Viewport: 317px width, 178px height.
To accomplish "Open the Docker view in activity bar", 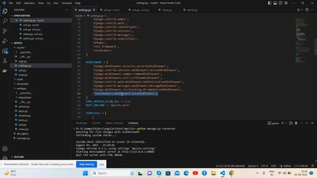I will tap(5, 70).
